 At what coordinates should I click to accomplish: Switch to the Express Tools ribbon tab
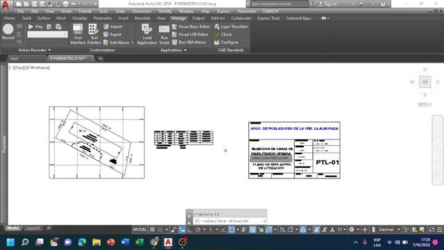tap(268, 18)
